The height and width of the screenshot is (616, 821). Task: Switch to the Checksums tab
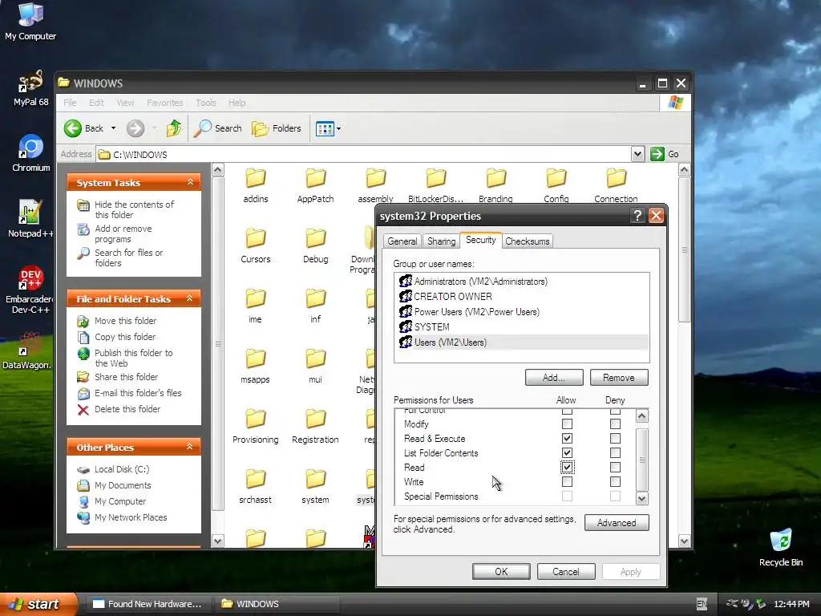tap(528, 241)
